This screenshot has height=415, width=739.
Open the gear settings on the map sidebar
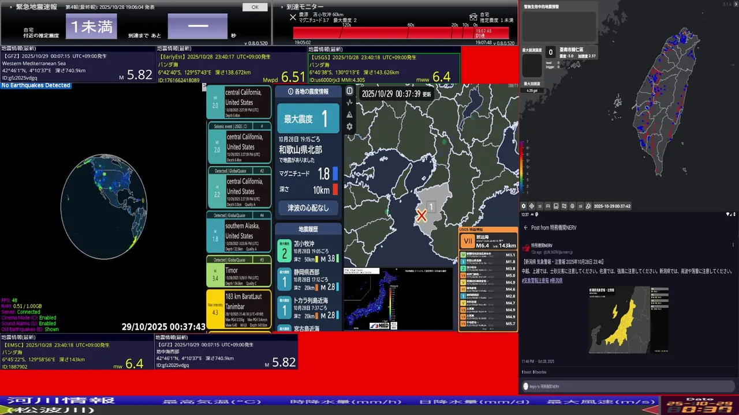[x=349, y=127]
